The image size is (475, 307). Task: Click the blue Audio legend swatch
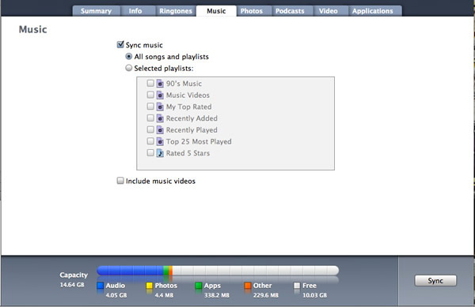click(101, 286)
